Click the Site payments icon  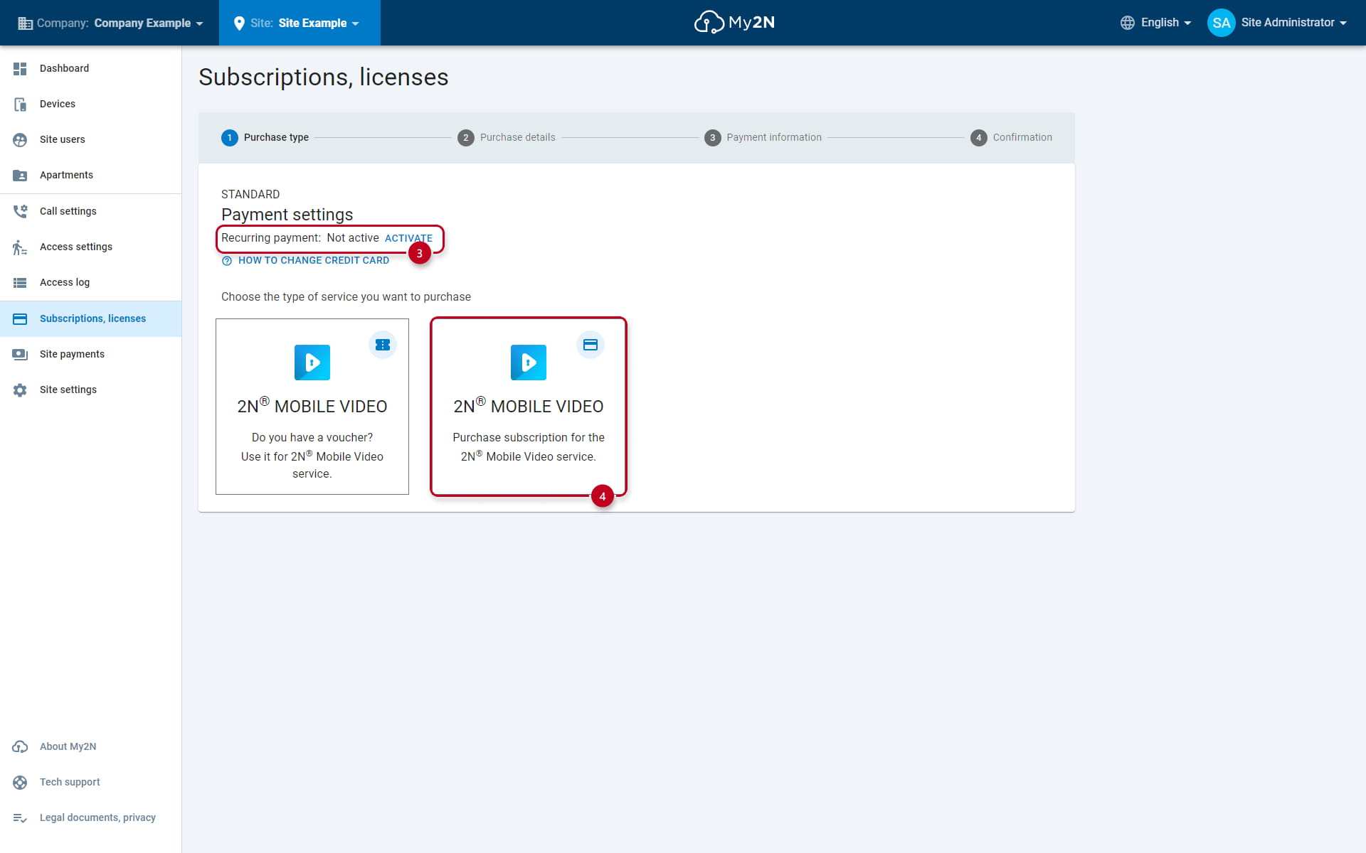[x=20, y=354]
